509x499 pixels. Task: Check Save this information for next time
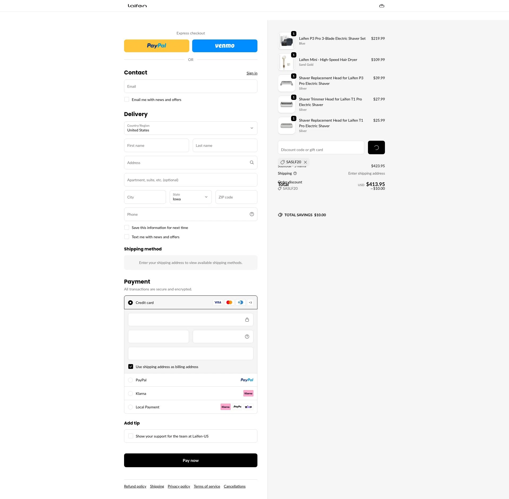(127, 227)
